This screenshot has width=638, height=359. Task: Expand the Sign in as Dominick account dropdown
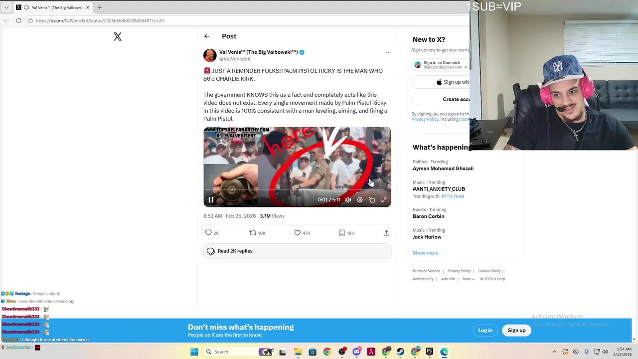[466, 67]
